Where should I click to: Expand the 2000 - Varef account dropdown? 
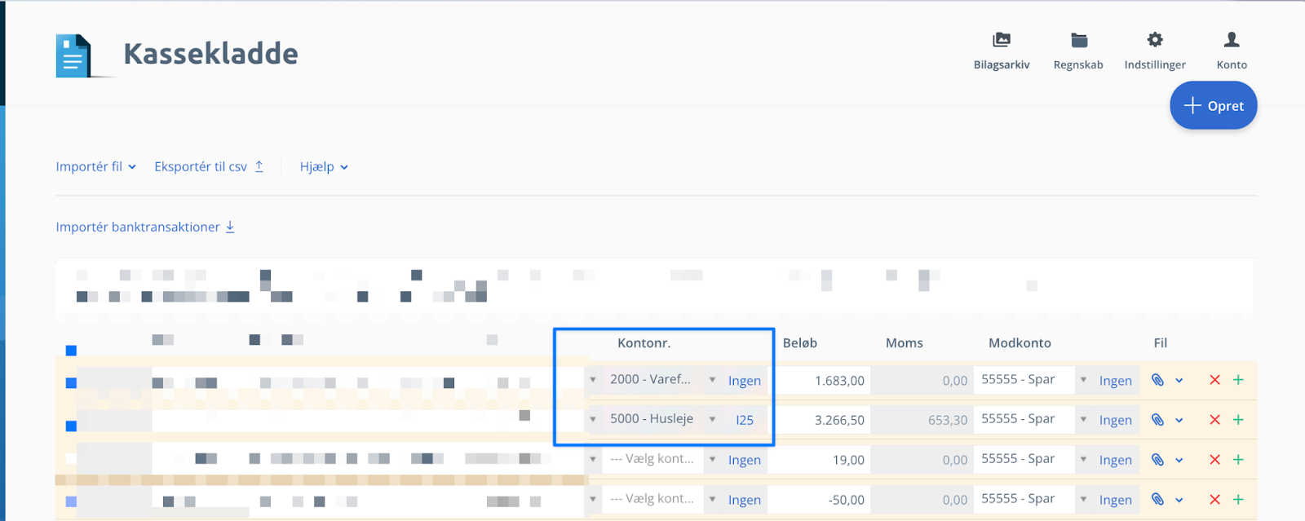pyautogui.click(x=712, y=380)
